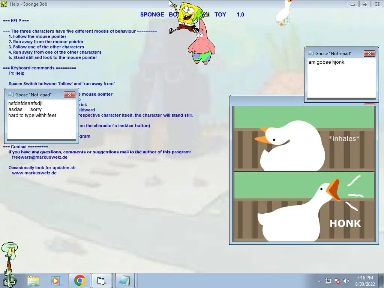
Task: Close the "hard to type withh feet" Not-epad window
Action: click(69, 94)
